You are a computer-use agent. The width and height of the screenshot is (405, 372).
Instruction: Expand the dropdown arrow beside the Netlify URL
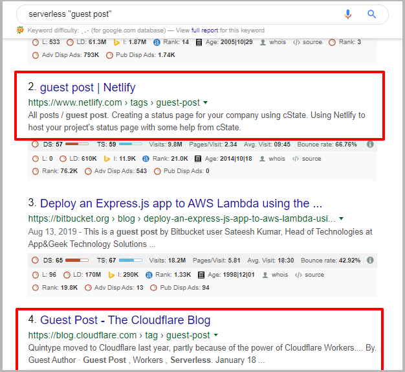click(206, 103)
